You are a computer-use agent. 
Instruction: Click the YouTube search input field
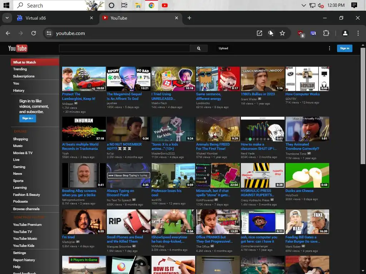pos(124,48)
